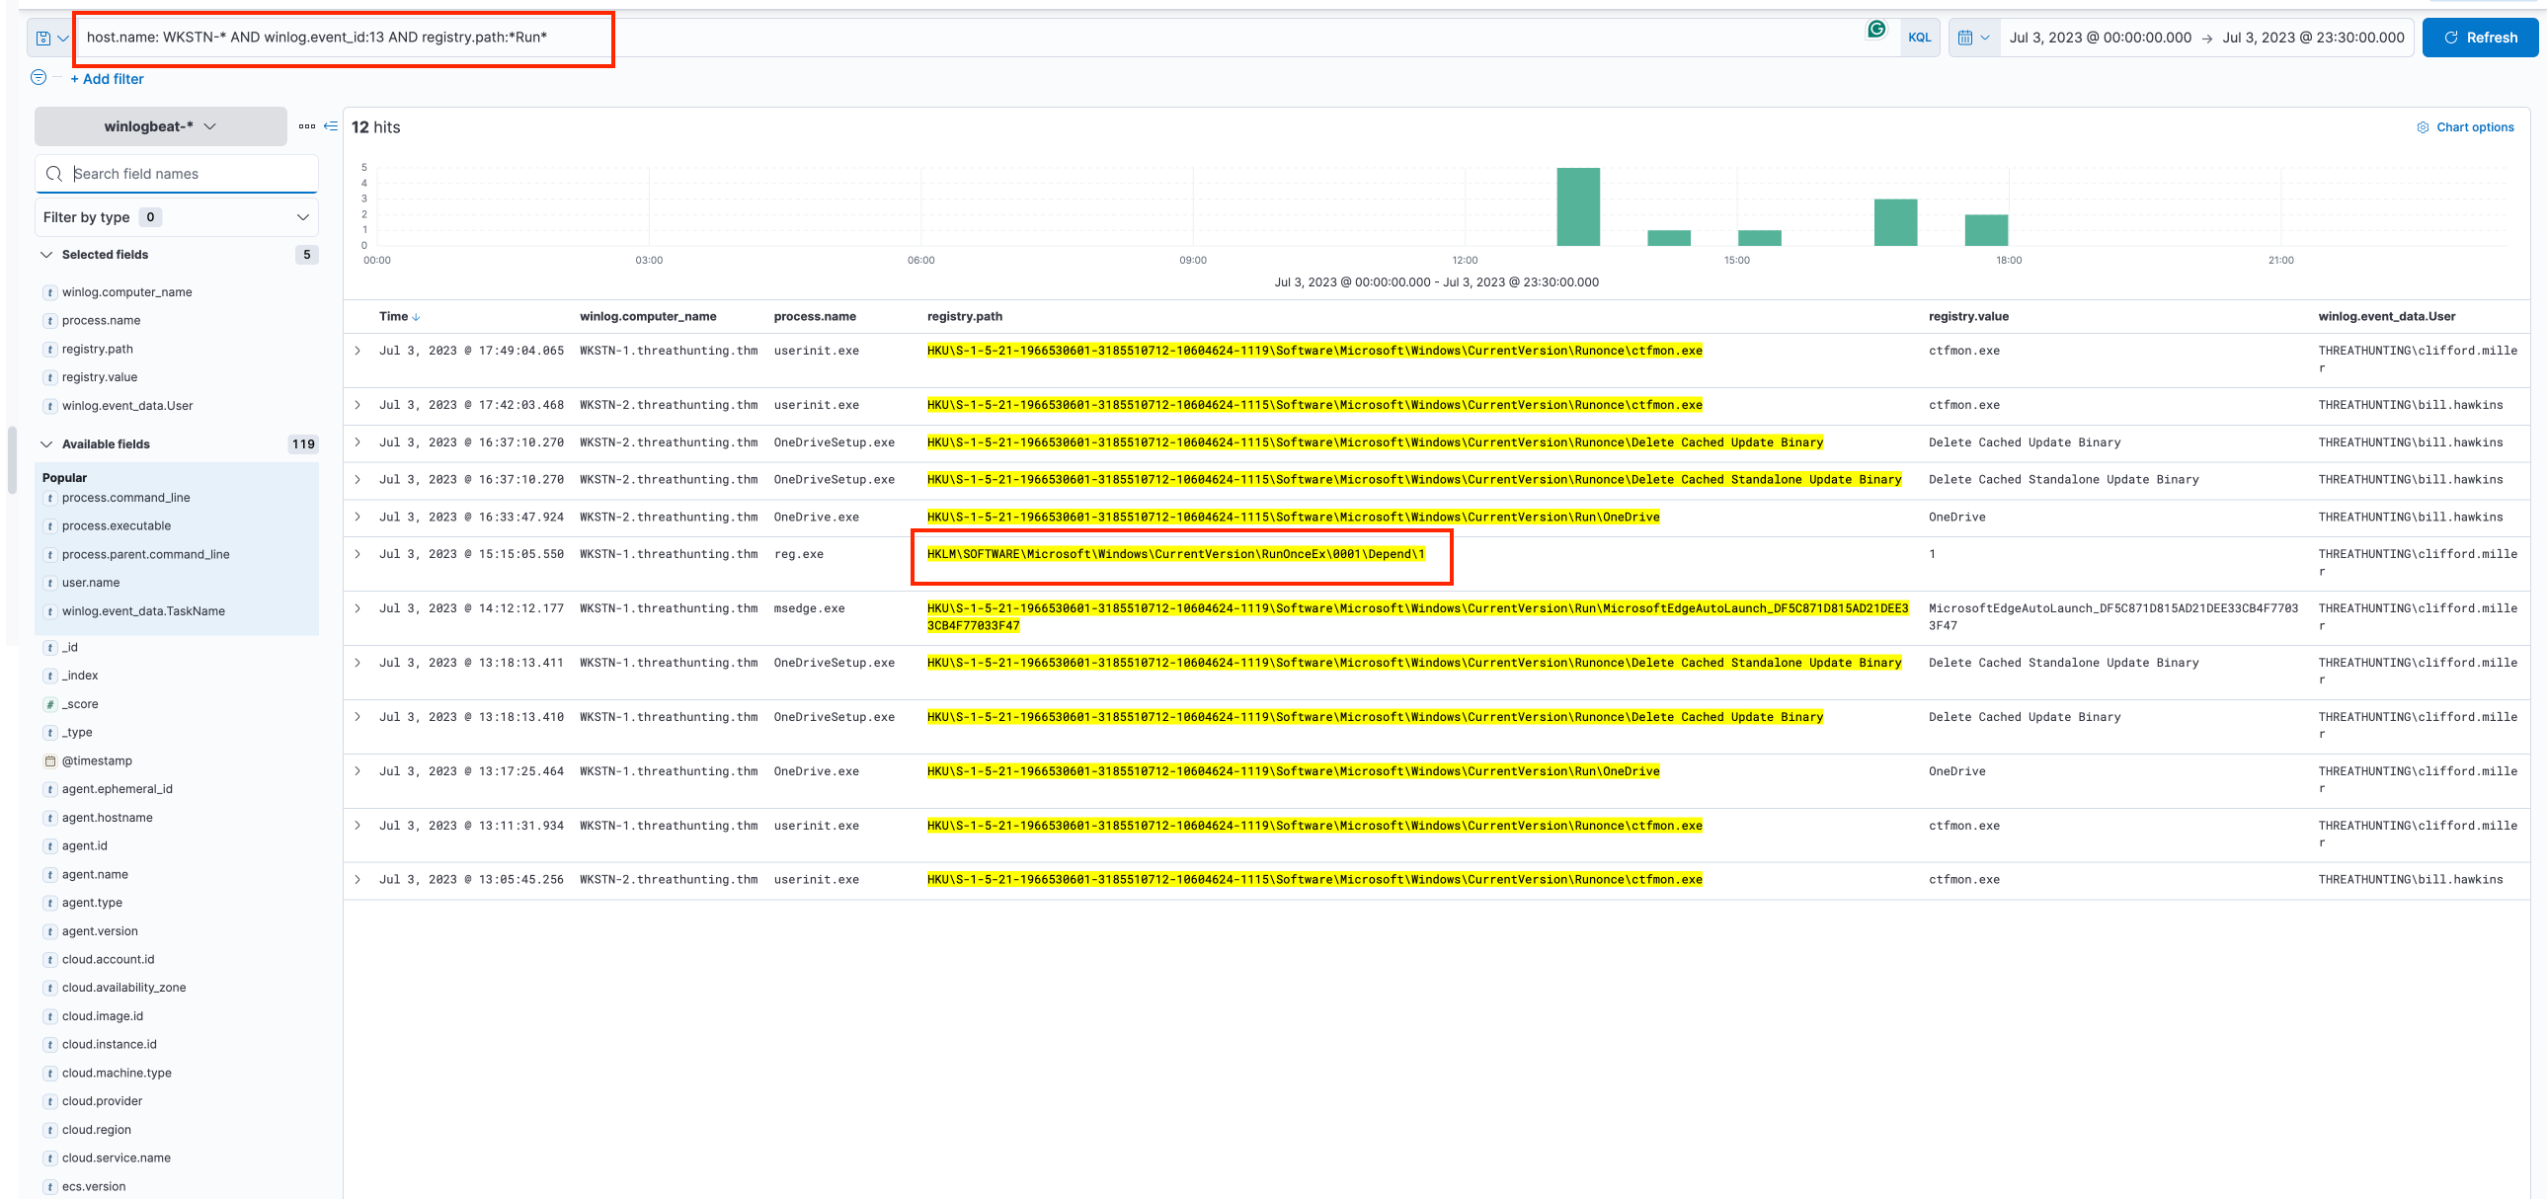Open the calendar quick date menu
The width and height of the screenshot is (2547, 1199).
coord(1973,38)
